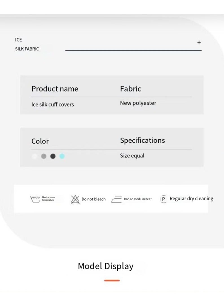The height and width of the screenshot is (306, 224).
Task: Click the Ice silk cuff covers text
Action: click(52, 105)
